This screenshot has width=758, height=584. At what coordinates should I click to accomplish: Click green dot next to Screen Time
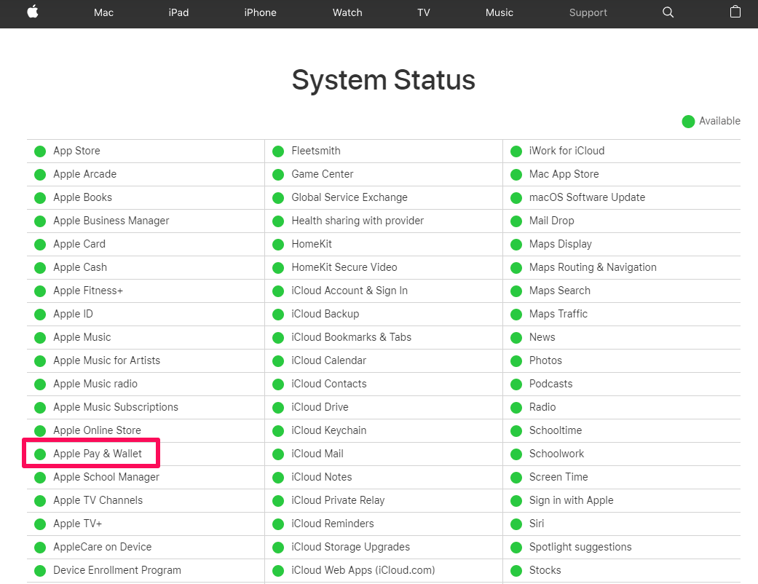(516, 478)
